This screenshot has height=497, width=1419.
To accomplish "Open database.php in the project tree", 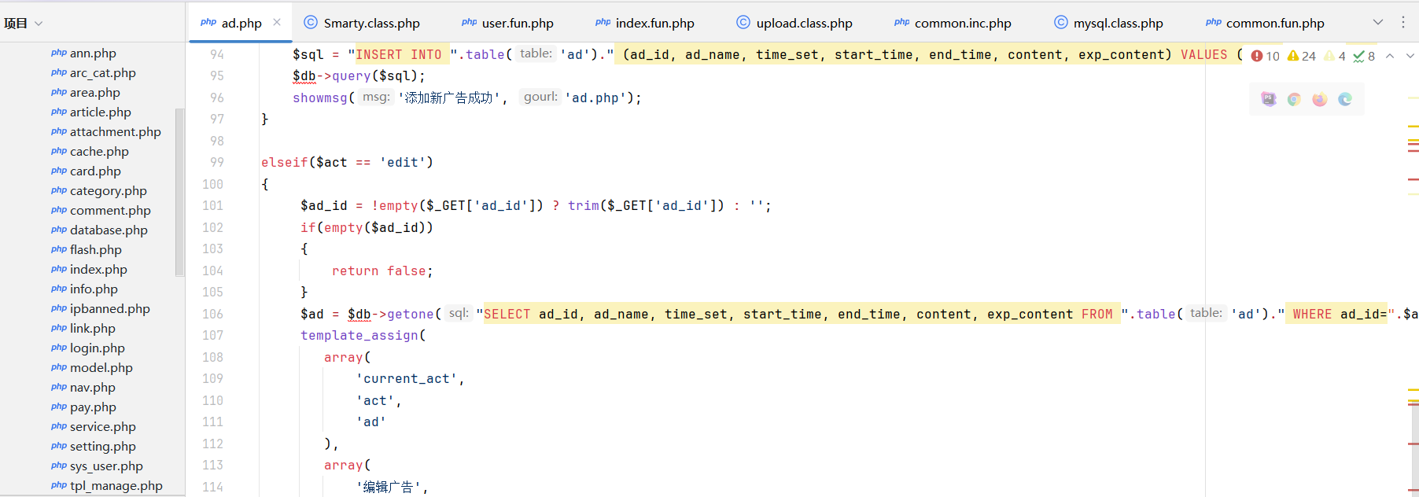I will [x=109, y=230].
